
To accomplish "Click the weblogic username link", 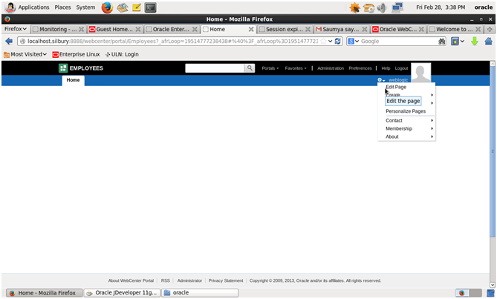I will [398, 80].
